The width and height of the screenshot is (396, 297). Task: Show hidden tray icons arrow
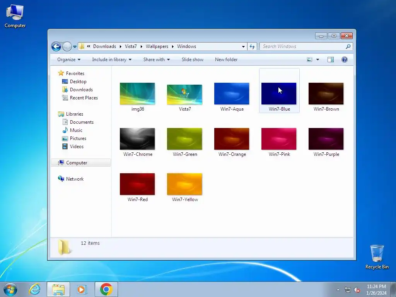point(338,290)
